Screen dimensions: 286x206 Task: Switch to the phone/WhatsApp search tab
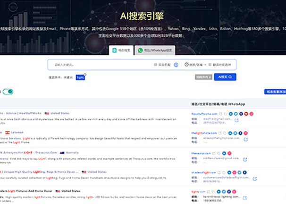click(155, 50)
